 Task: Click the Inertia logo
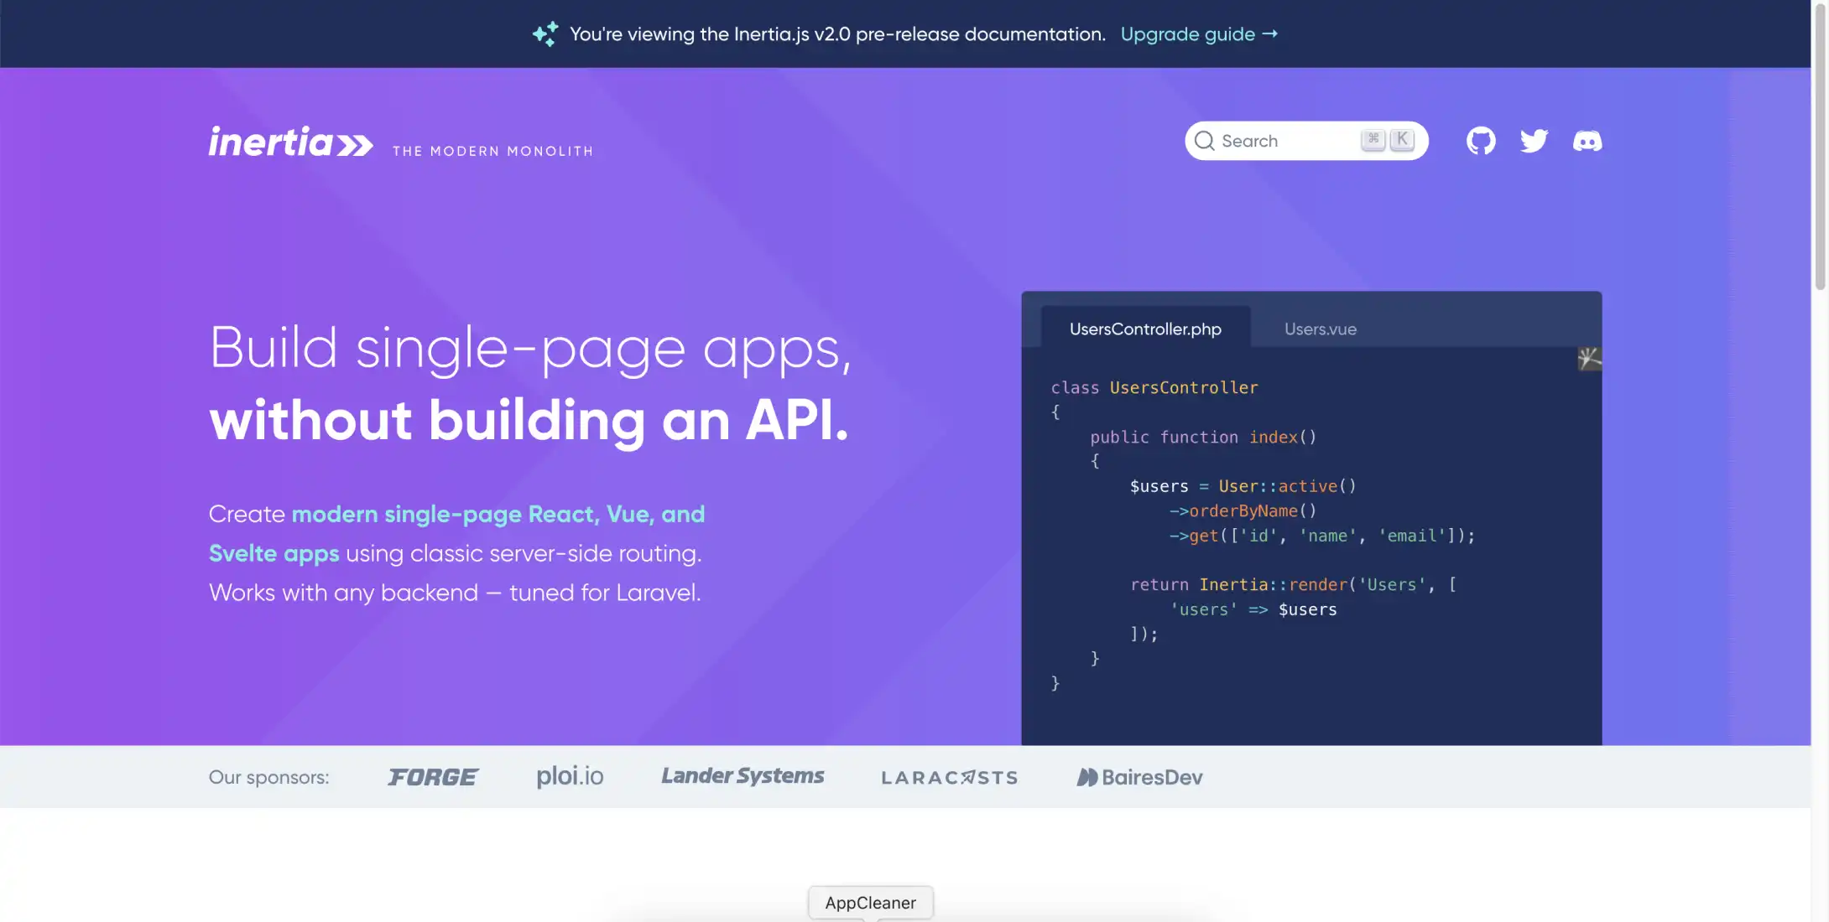[290, 142]
